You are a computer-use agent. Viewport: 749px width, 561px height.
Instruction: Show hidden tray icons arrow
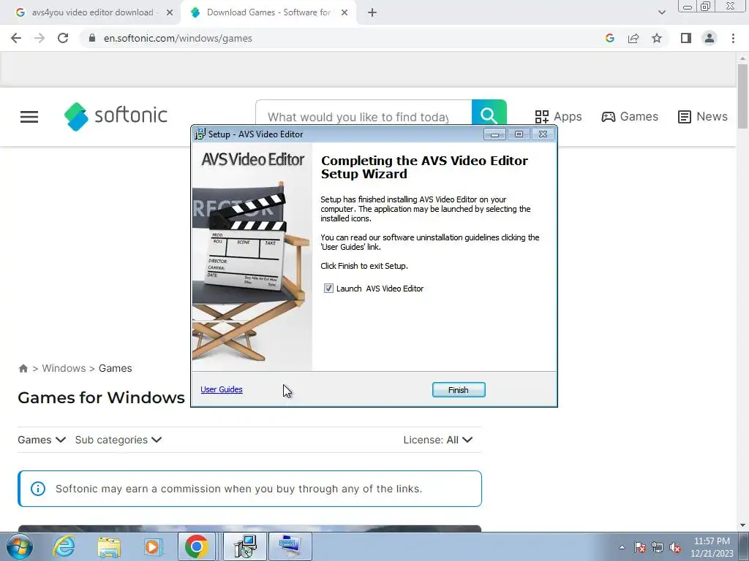(x=622, y=547)
